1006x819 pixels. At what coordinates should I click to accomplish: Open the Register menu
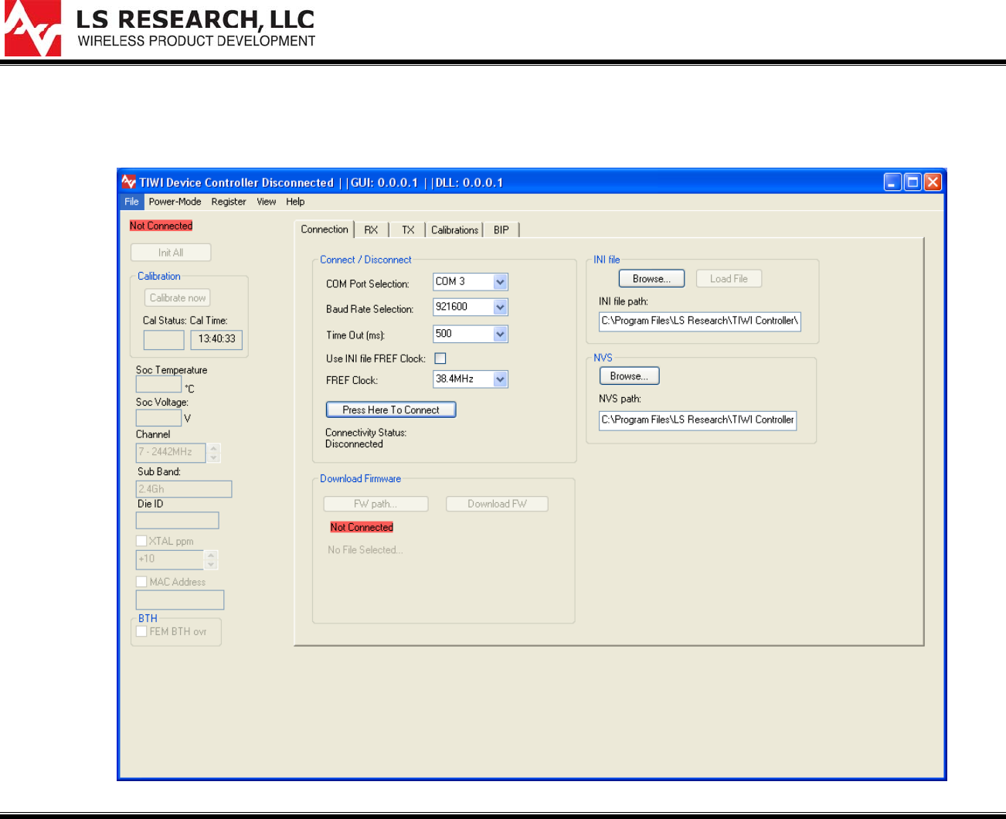tap(229, 202)
